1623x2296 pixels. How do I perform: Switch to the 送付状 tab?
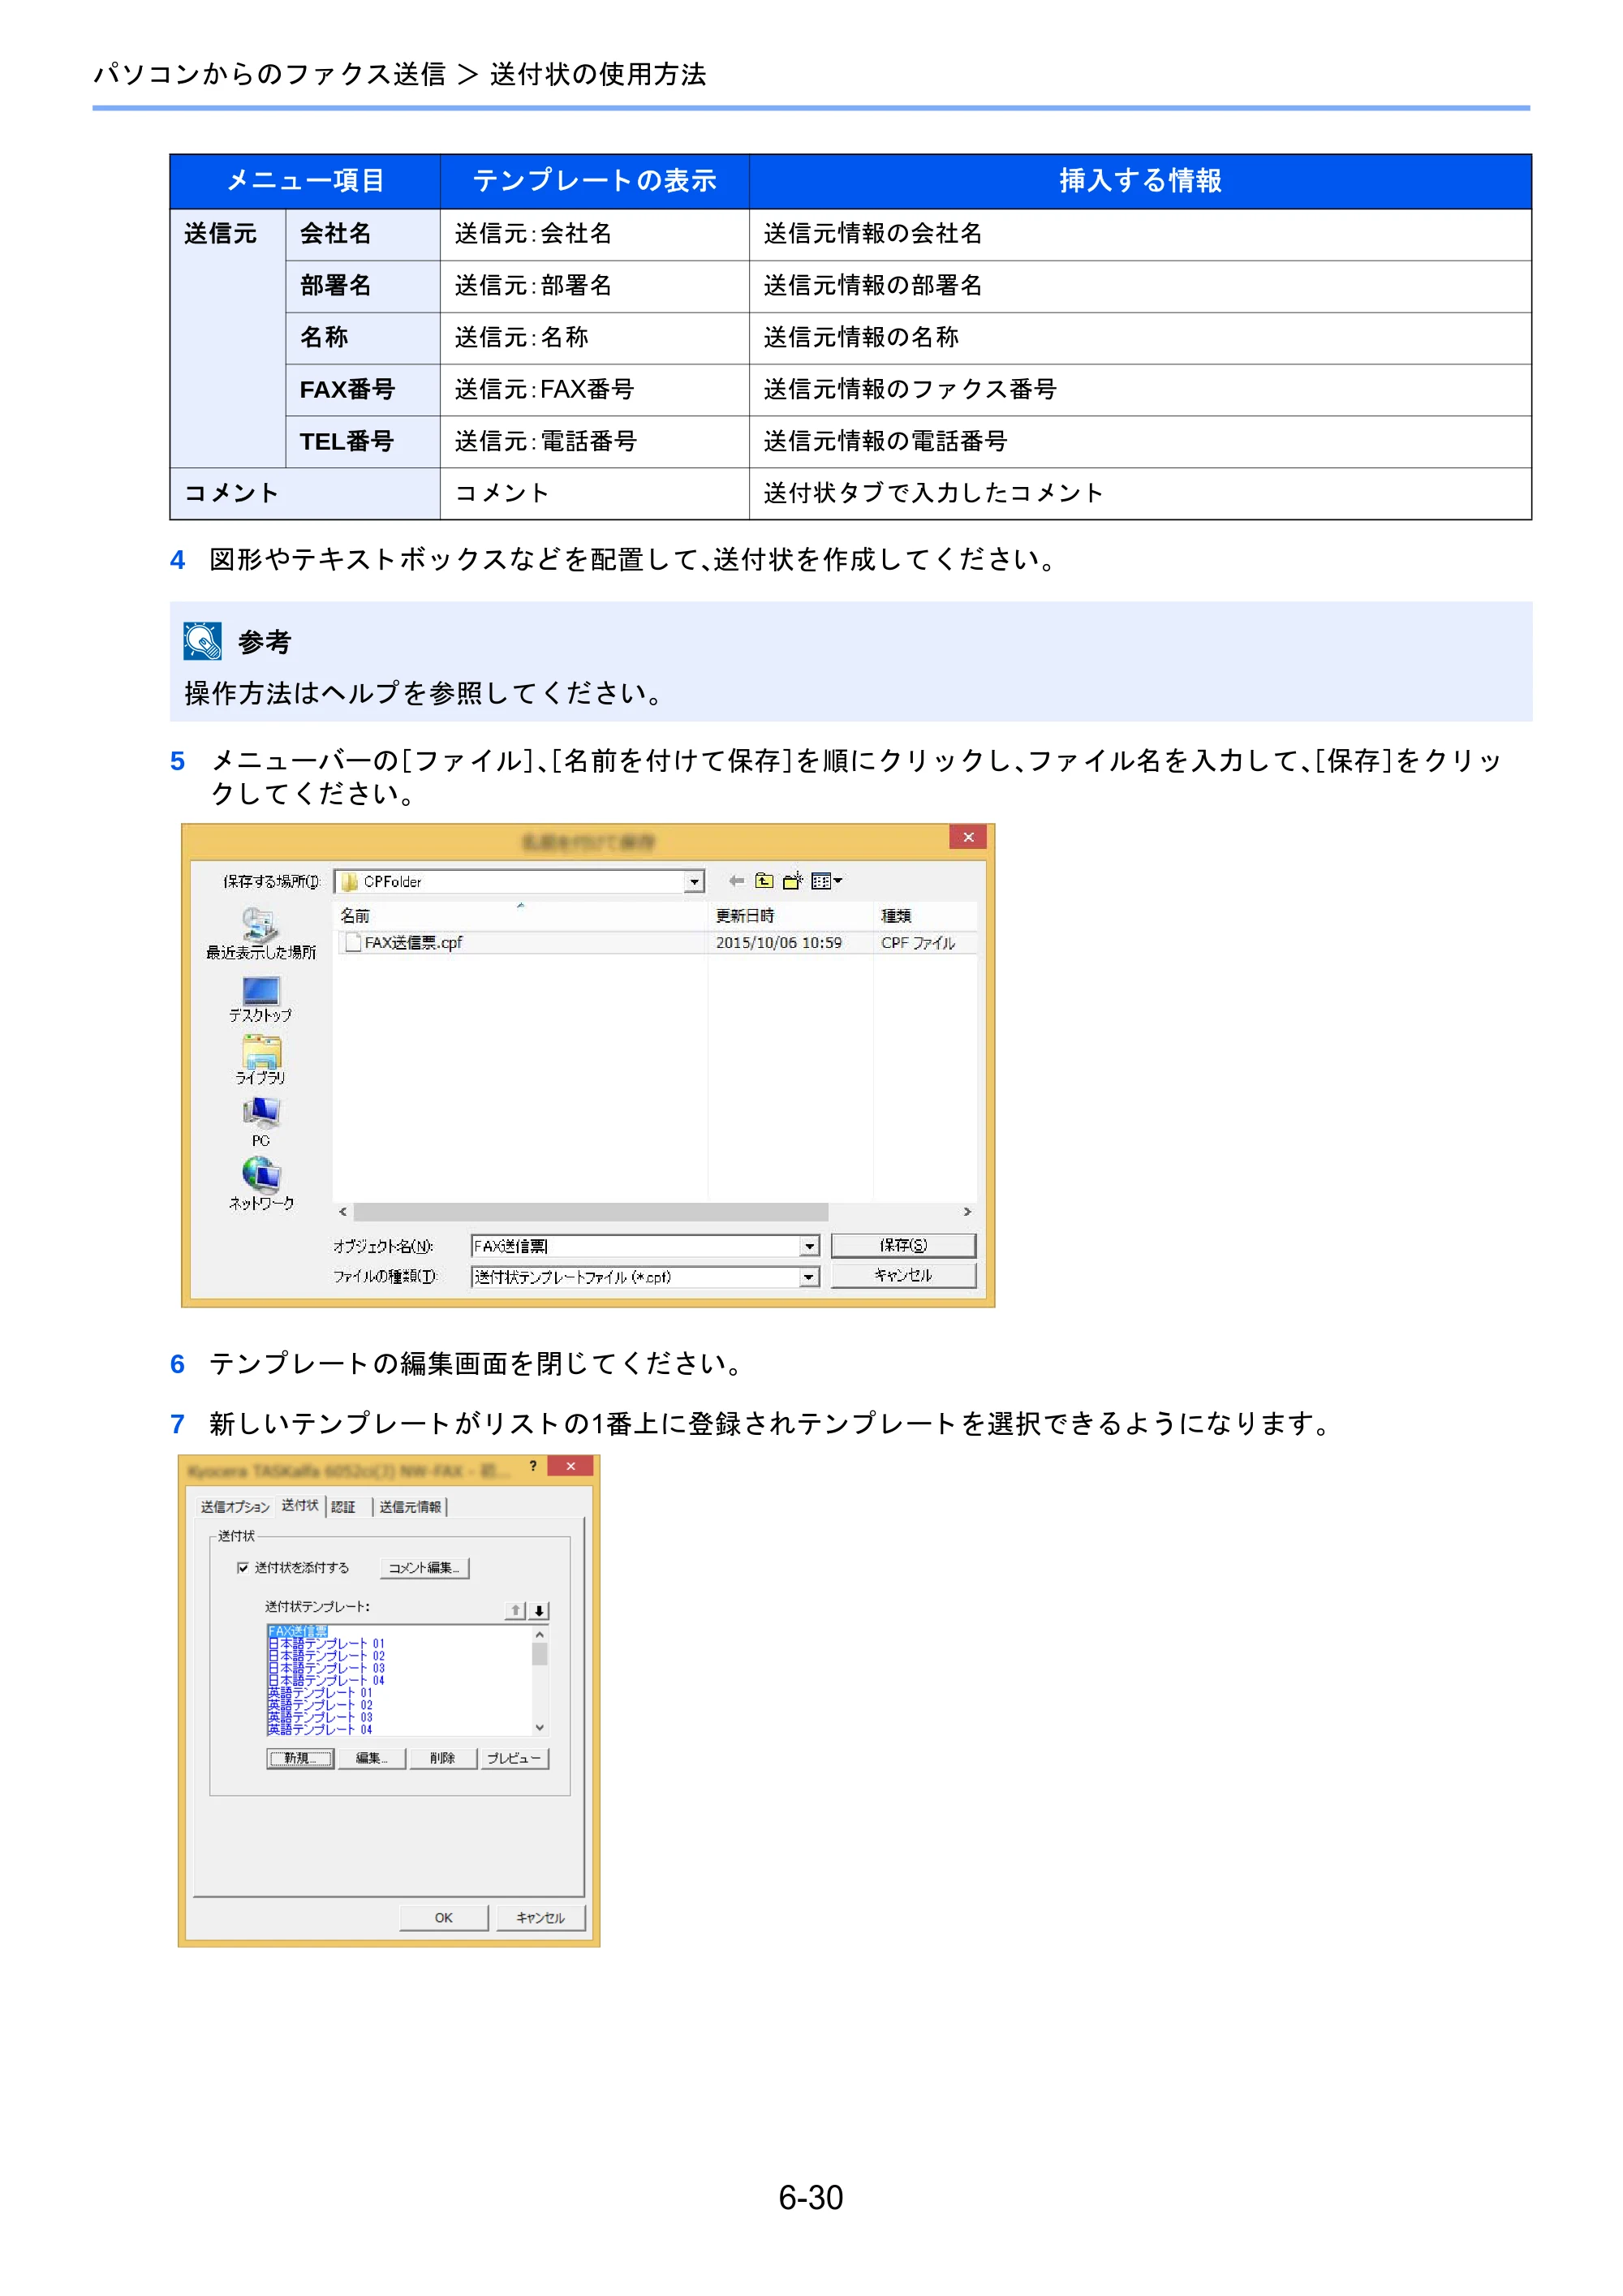coord(300,1505)
